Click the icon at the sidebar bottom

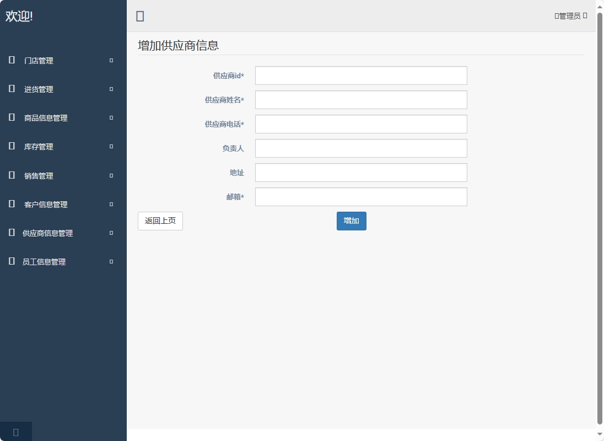pos(16,432)
